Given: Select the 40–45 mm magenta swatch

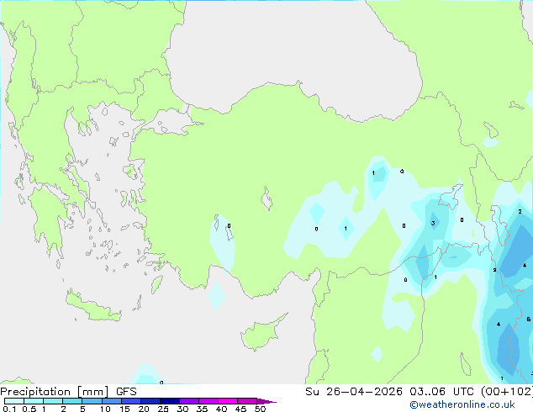Looking at the screenshot, I should coord(228,401).
